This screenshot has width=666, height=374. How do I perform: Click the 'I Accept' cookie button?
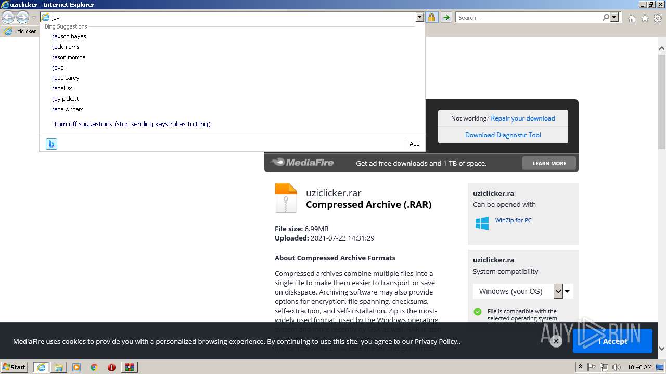tap(612, 341)
